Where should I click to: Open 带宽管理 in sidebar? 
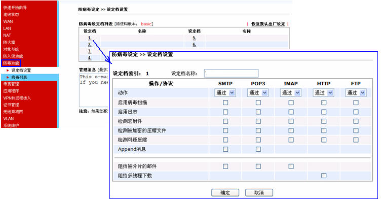(11, 84)
